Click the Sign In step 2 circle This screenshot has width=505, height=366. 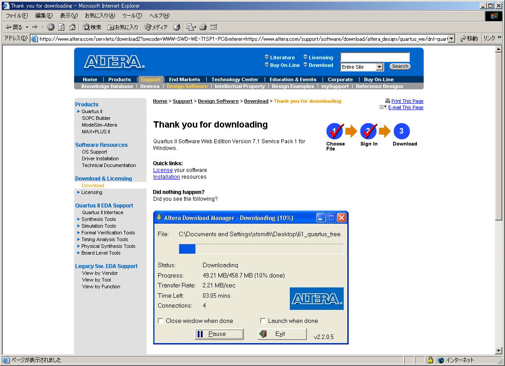point(368,131)
